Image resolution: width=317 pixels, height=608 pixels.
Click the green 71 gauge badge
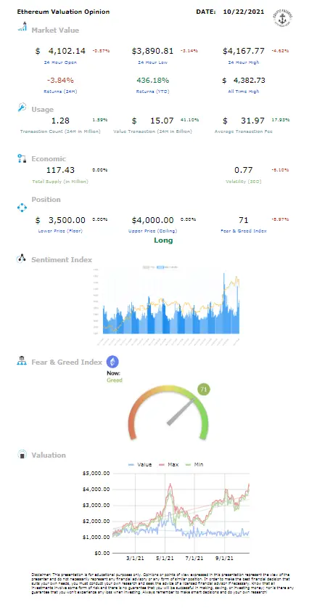(x=204, y=389)
